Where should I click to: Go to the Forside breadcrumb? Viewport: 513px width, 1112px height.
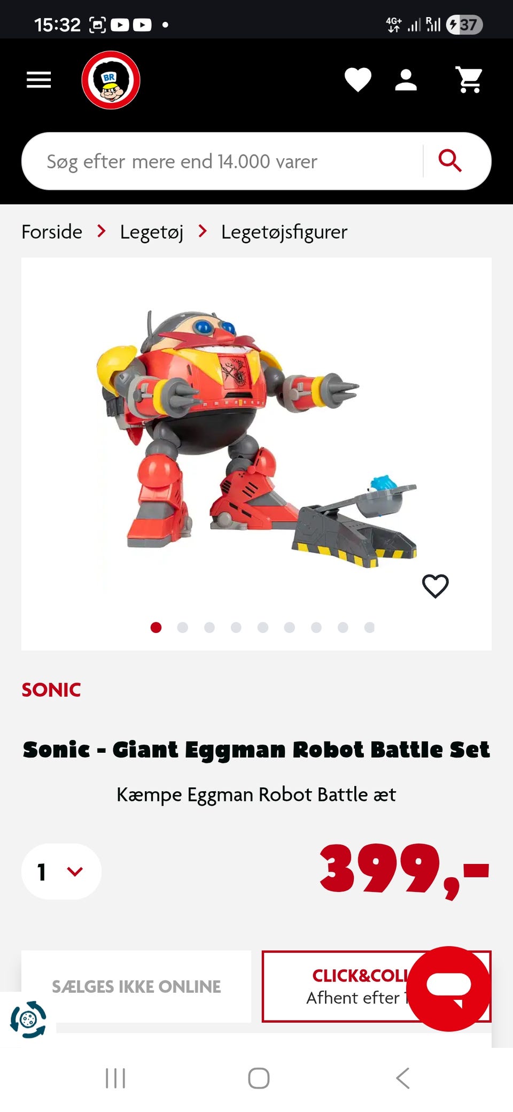coord(52,232)
